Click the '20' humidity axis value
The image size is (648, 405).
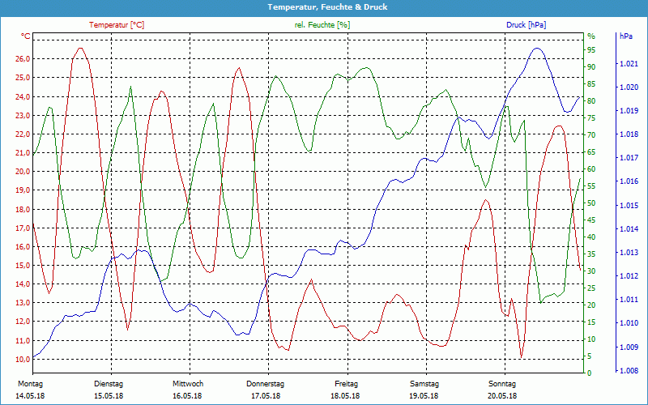pyautogui.click(x=591, y=305)
